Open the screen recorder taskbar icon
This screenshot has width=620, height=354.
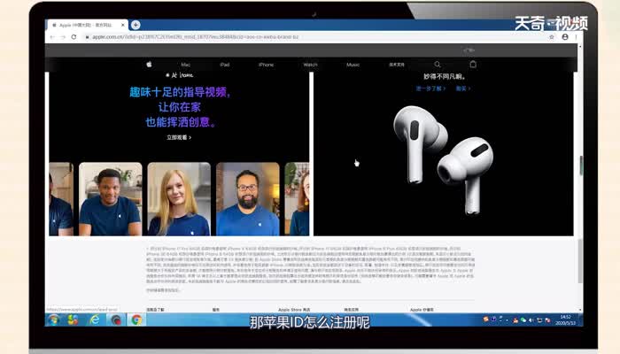click(x=116, y=319)
